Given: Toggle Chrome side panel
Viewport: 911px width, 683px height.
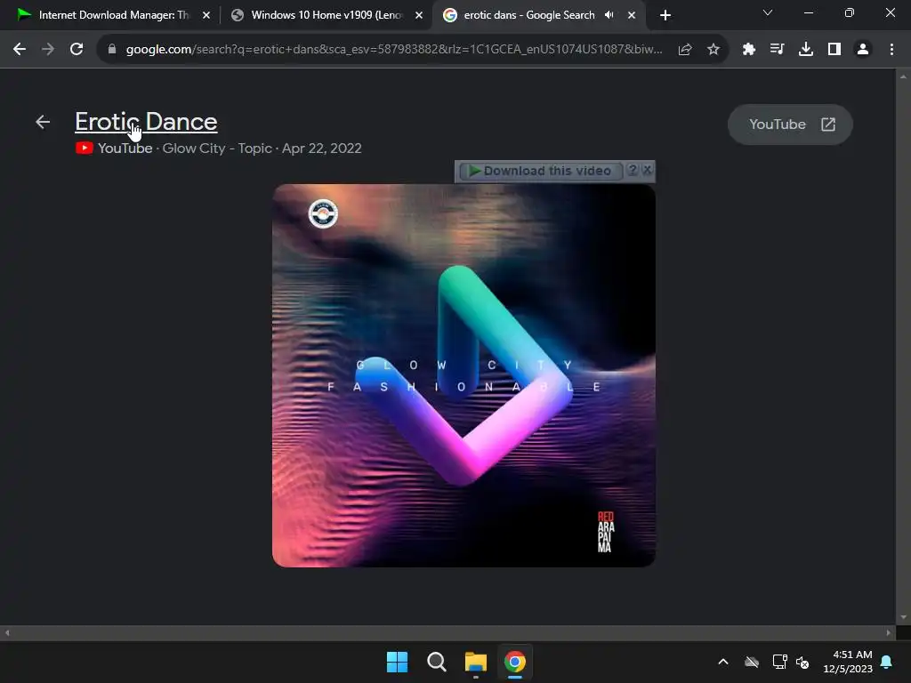Looking at the screenshot, I should 834,50.
